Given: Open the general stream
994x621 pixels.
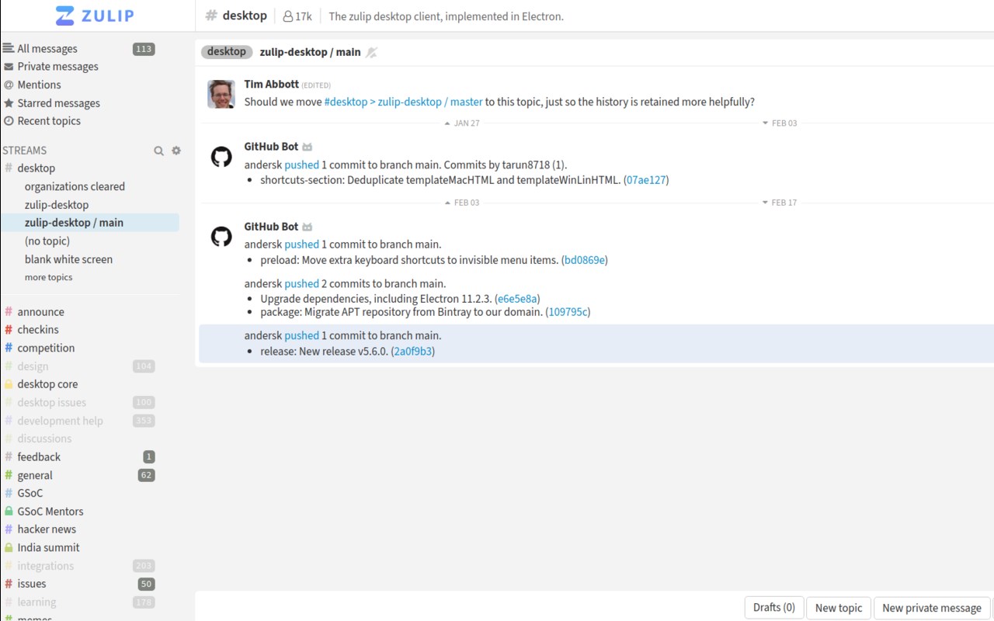Looking at the screenshot, I should [35, 476].
